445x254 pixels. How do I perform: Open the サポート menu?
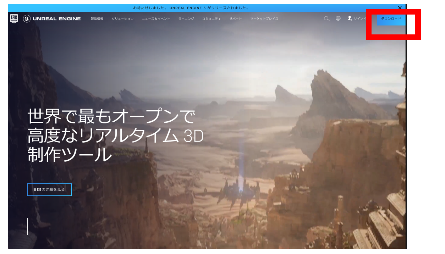point(236,19)
